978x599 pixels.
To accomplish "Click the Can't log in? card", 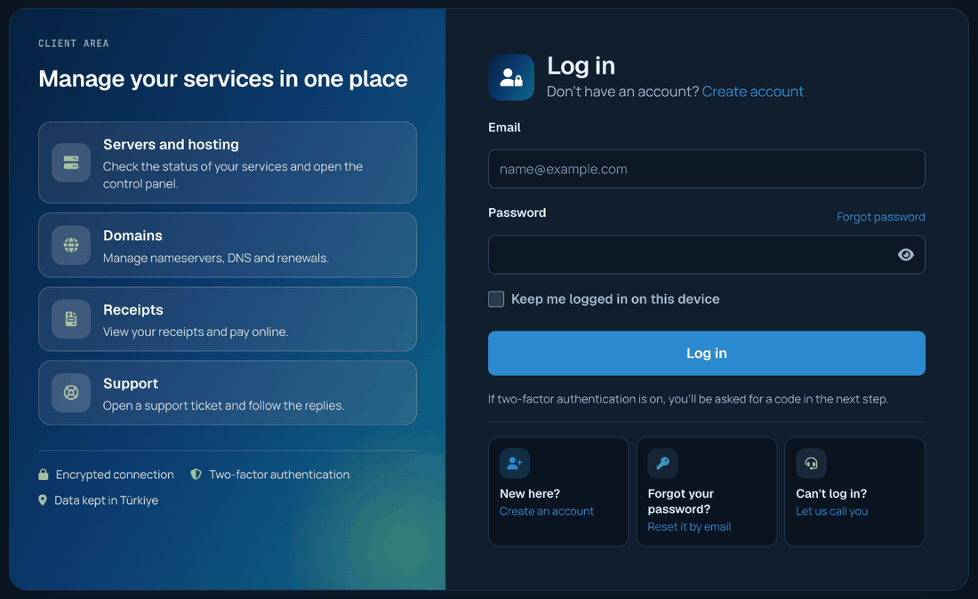I will [x=854, y=491].
